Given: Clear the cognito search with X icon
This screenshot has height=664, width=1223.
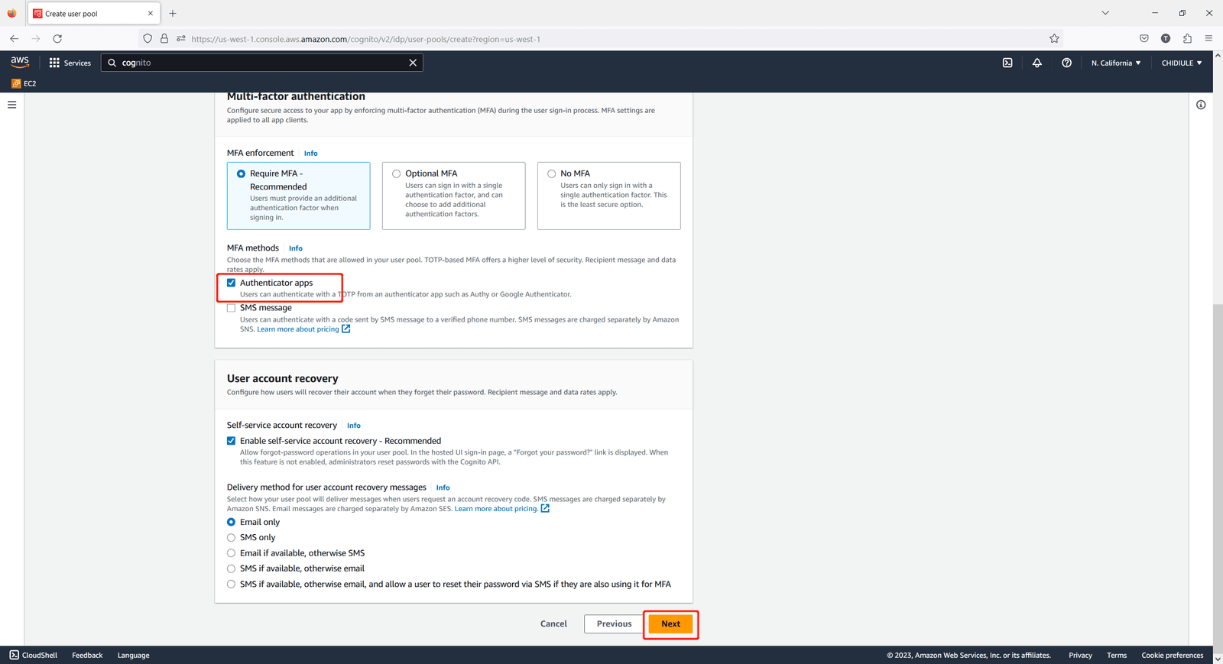Looking at the screenshot, I should tap(413, 63).
